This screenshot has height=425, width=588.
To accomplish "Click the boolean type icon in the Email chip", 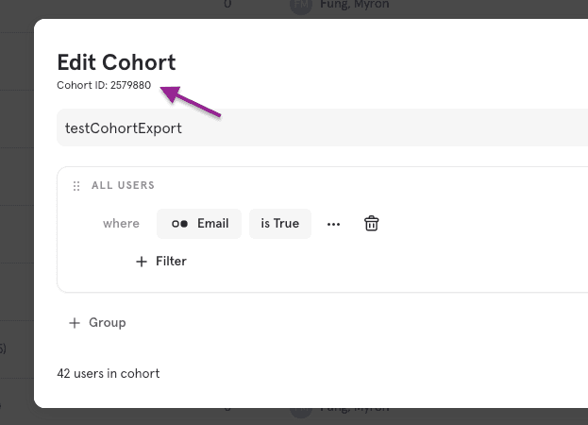I will pyautogui.click(x=179, y=224).
